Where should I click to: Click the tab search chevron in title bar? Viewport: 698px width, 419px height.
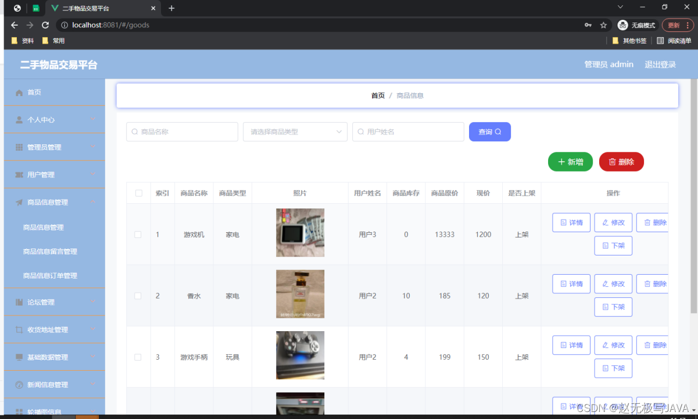[x=620, y=7]
